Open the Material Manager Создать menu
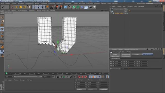This screenshot has height=93, width=165. click(x=10, y=80)
